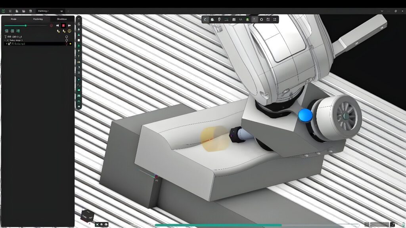Image resolution: width=406 pixels, height=228 pixels.
Task: Click the blue sphere handle on the robot tool
Action: point(305,115)
